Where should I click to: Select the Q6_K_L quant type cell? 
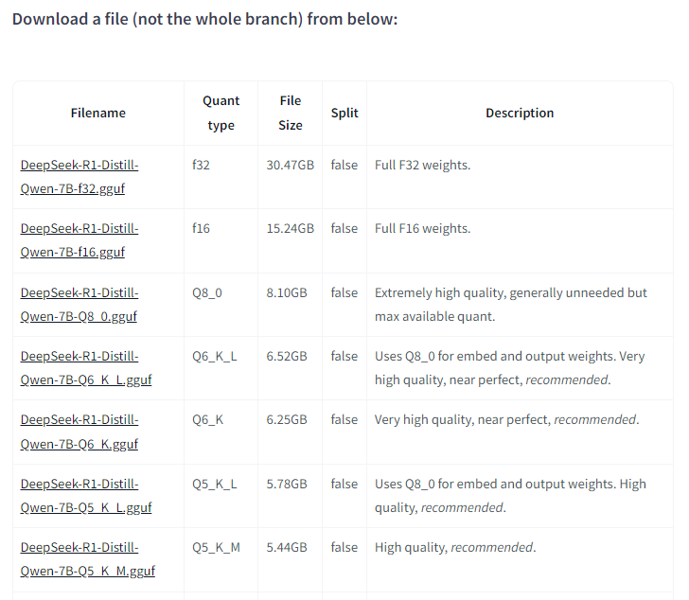[x=214, y=356]
